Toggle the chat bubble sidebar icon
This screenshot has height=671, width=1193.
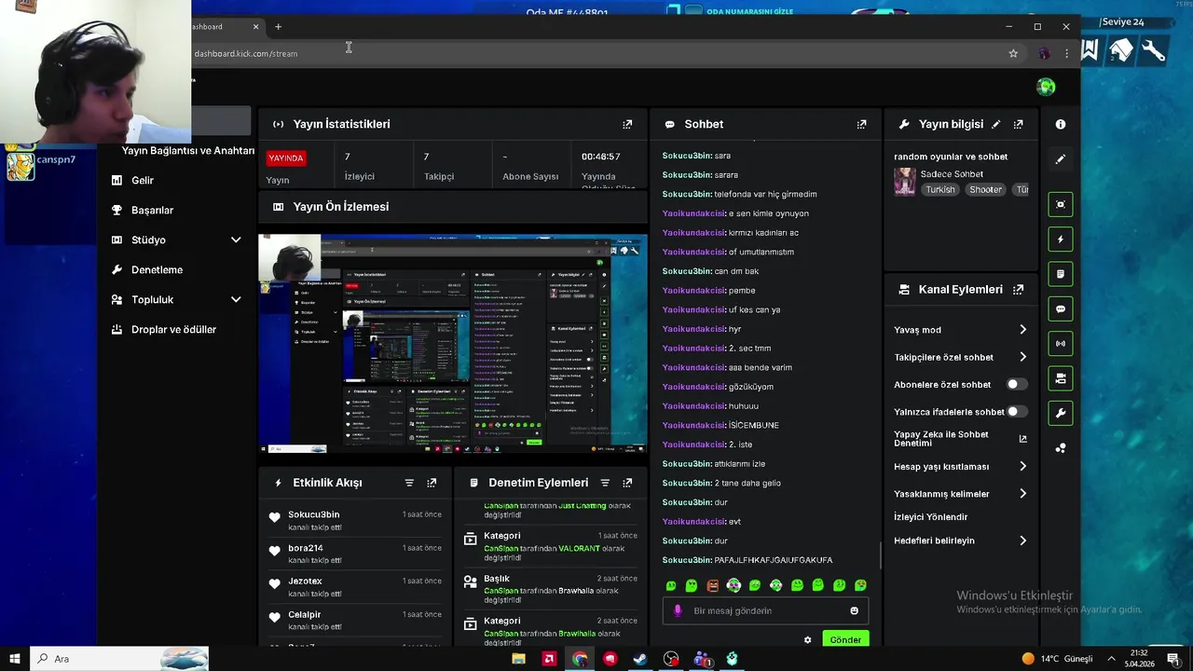pyautogui.click(x=1060, y=308)
